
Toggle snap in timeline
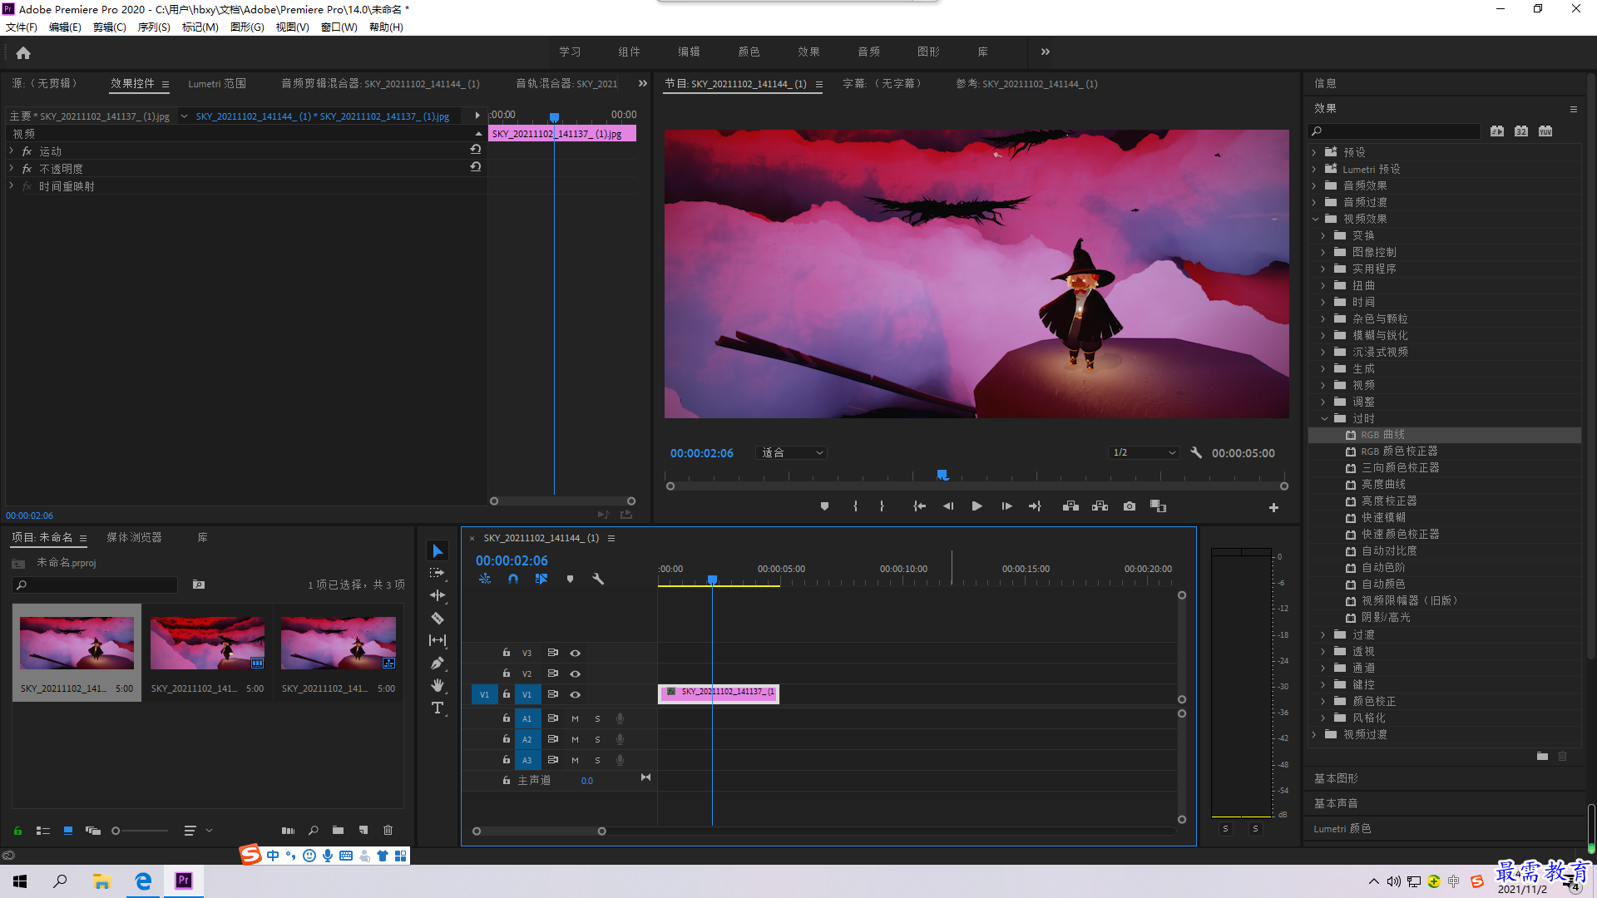tap(513, 579)
